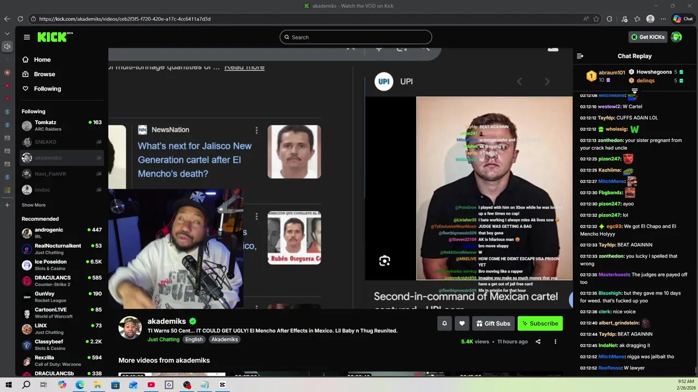
Task: Click username Blazehigh in chat
Action: click(x=610, y=293)
